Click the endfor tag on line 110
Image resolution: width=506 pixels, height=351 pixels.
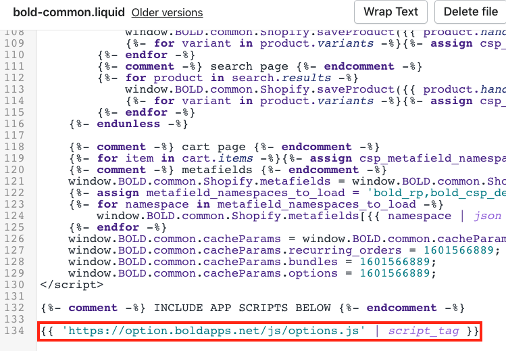[146, 55]
